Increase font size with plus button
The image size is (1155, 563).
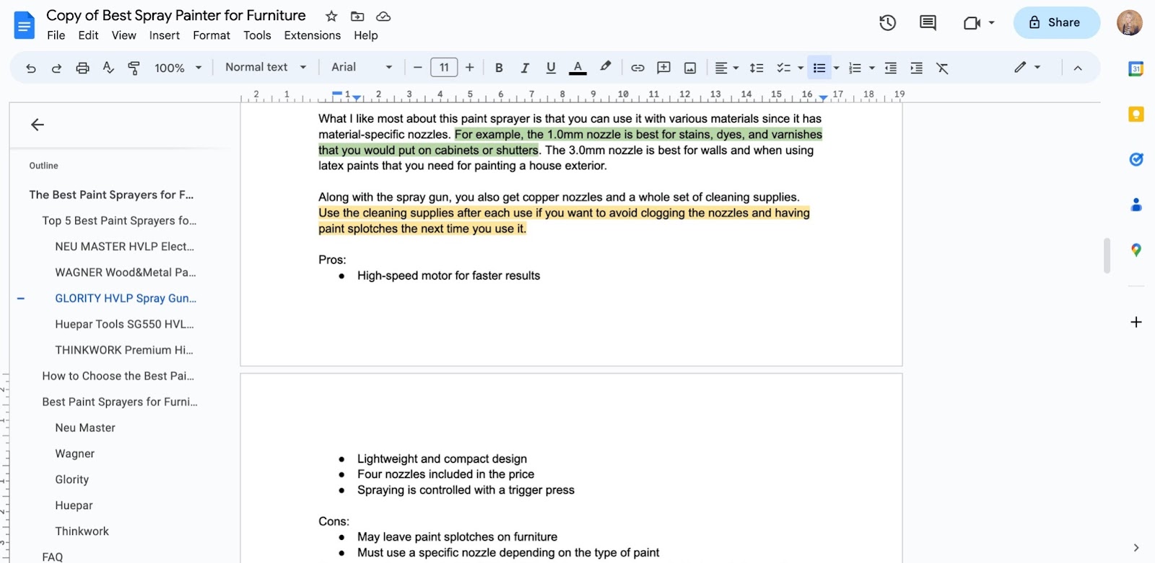470,67
